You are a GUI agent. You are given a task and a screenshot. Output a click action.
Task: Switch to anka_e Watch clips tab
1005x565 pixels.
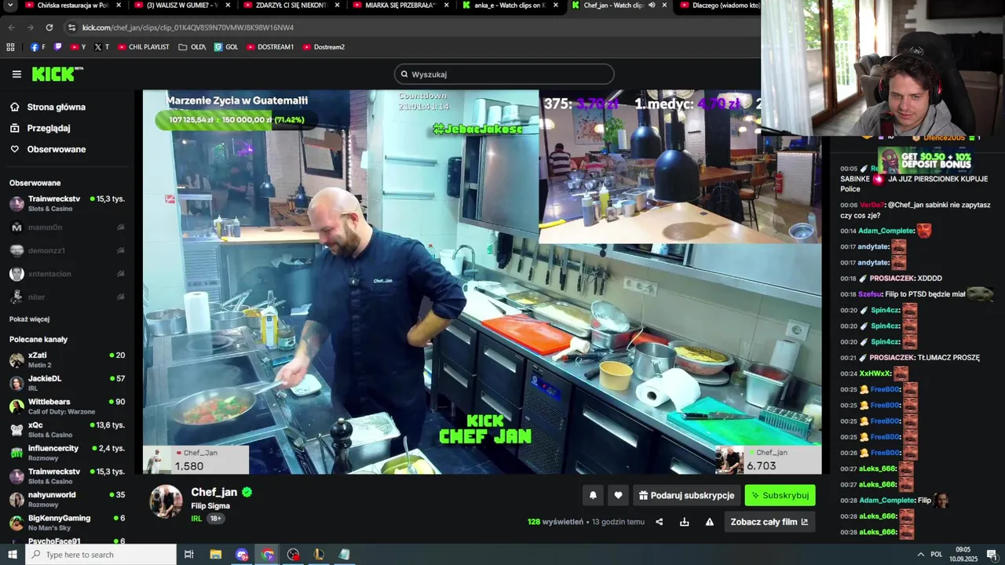pyautogui.click(x=509, y=5)
